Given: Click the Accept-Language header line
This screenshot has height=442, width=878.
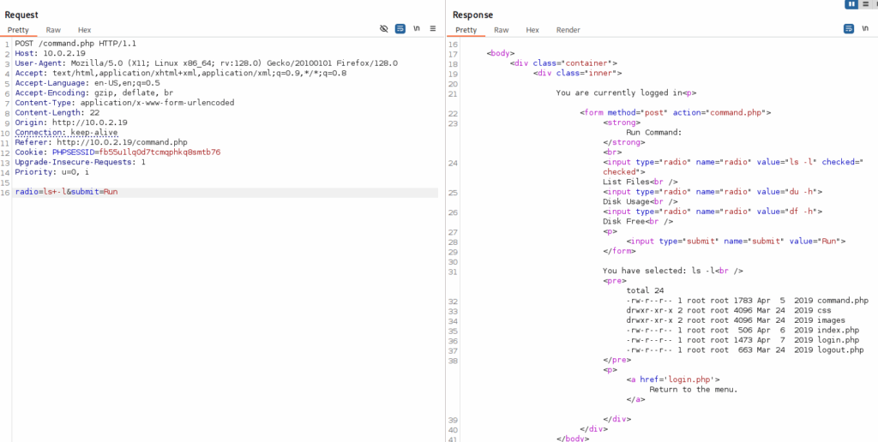Looking at the screenshot, I should 87,83.
